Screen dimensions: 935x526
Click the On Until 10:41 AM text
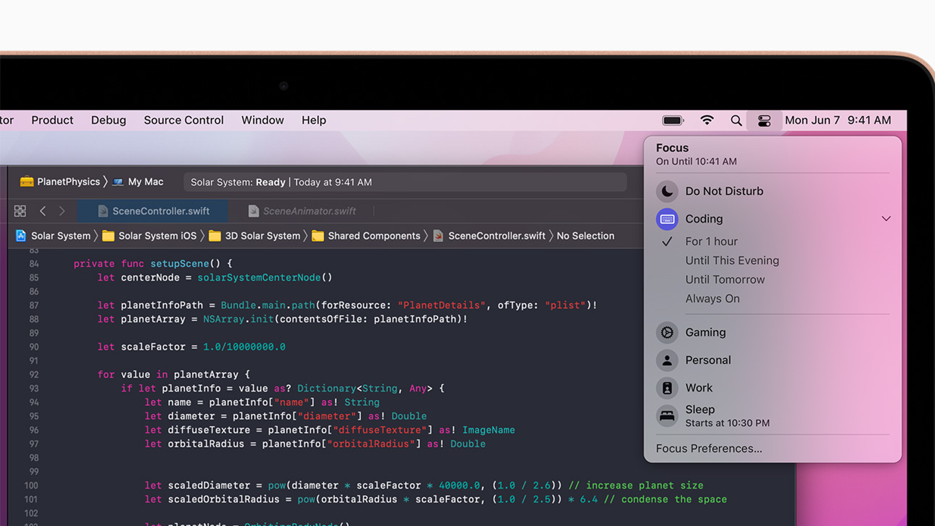coord(696,162)
